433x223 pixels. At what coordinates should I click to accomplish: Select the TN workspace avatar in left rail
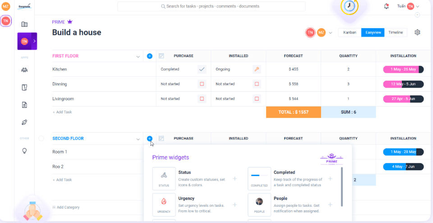pyautogui.click(x=6, y=21)
